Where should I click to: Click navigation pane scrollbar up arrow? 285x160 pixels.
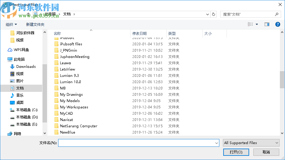[45, 32]
